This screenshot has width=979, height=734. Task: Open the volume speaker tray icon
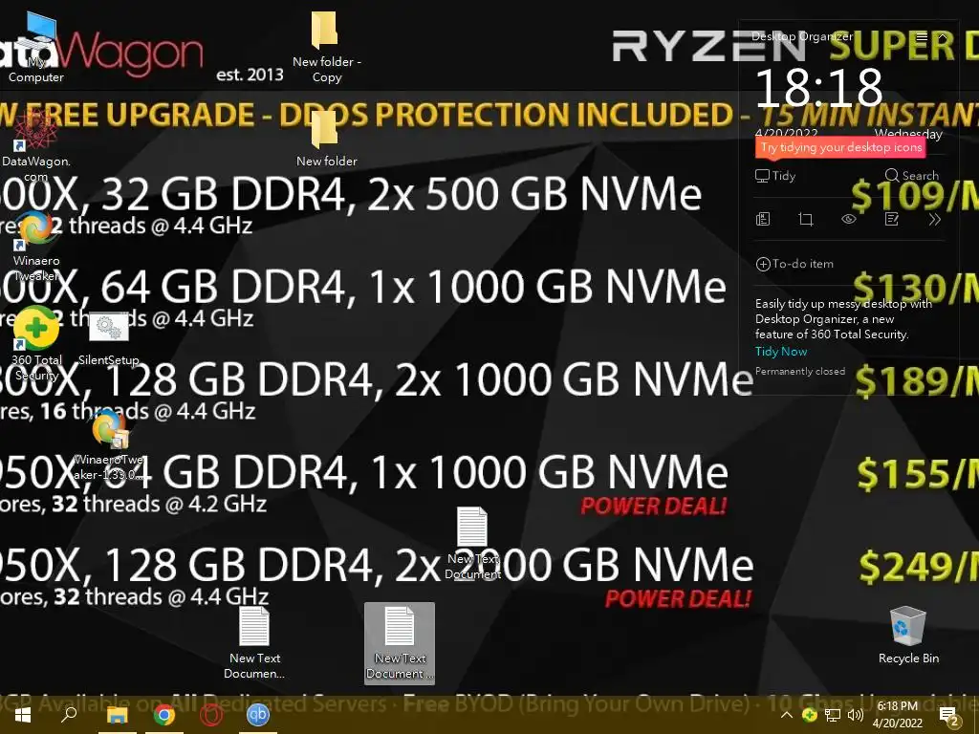856,715
